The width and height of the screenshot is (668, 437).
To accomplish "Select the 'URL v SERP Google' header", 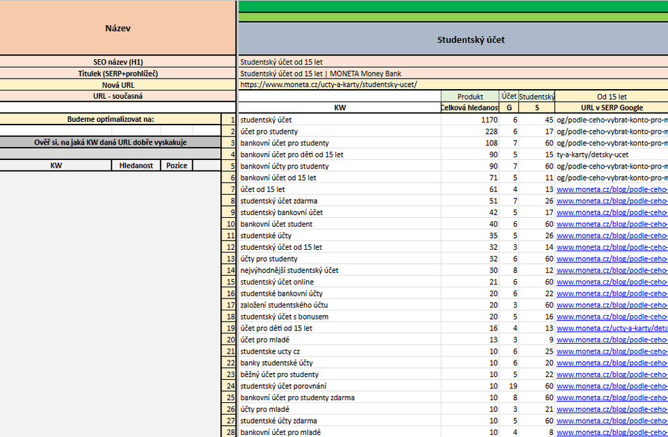I will [x=611, y=108].
